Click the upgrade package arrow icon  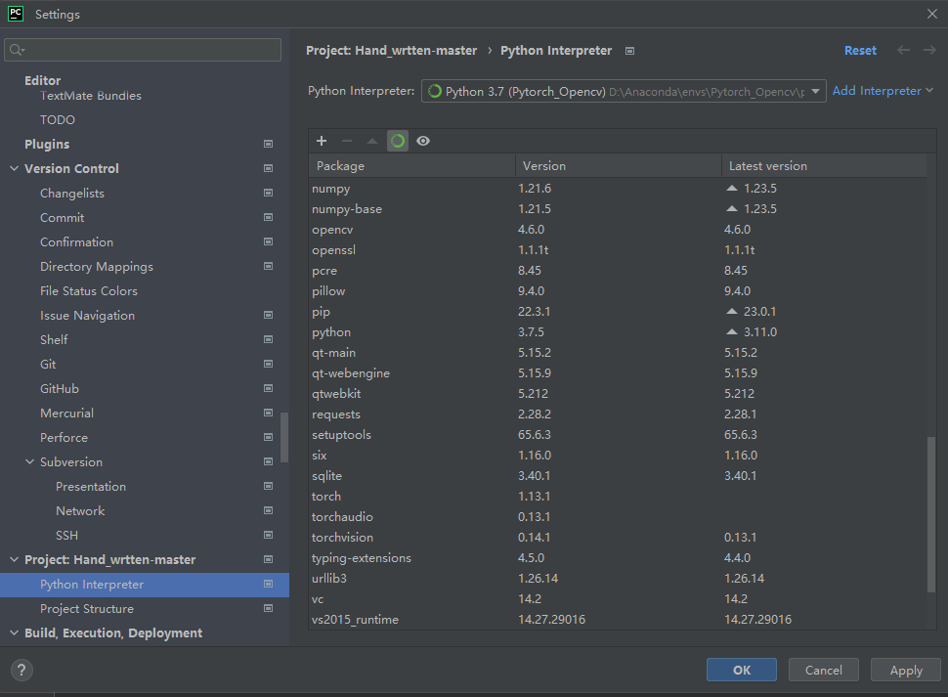[371, 141]
